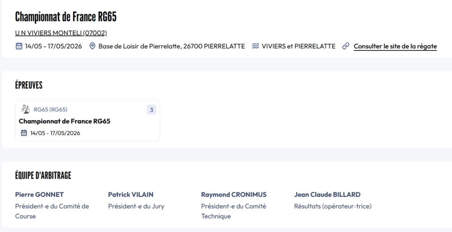
Task: Click the number 3 badge on the card
Action: [151, 110]
